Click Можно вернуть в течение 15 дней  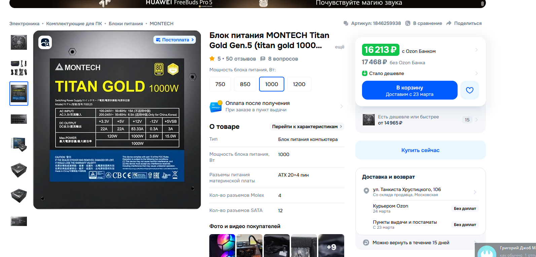tap(411, 243)
